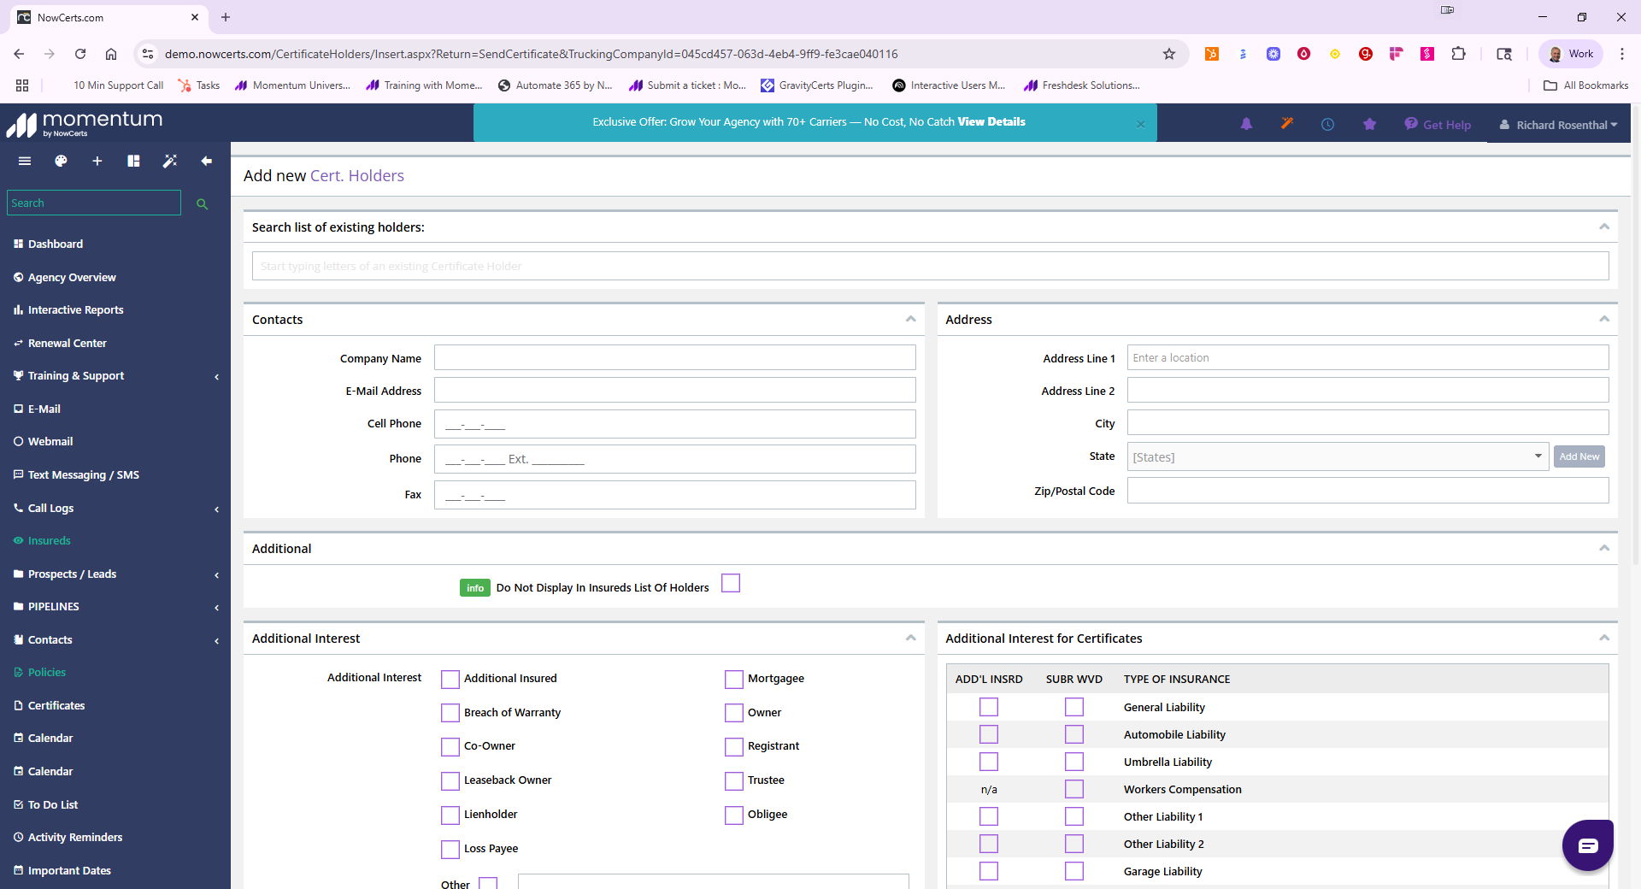
Task: Click the existing Certificate Holder search field
Action: [930, 266]
